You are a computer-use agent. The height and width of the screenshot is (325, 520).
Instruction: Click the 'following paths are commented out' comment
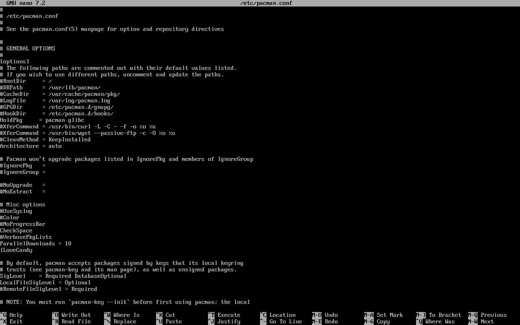pyautogui.click(x=119, y=68)
